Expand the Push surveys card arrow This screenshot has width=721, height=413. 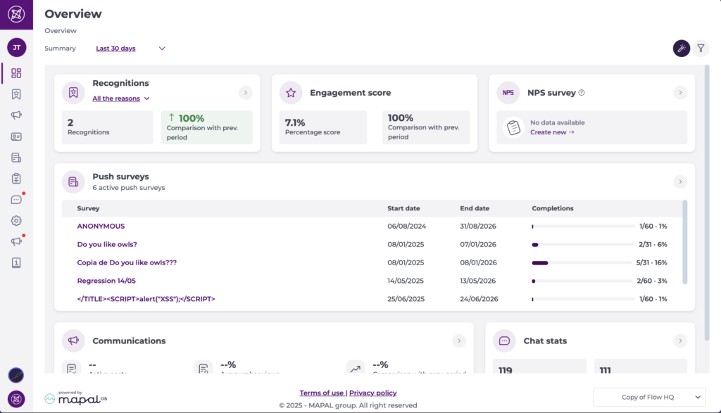679,182
